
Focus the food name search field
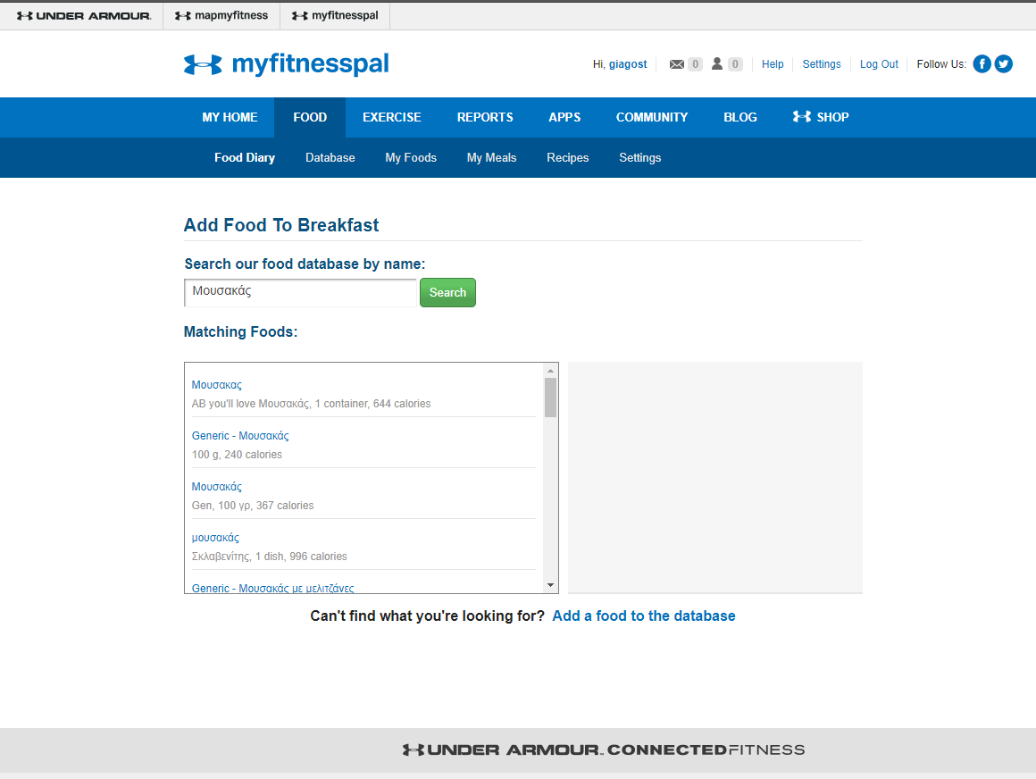301,293
